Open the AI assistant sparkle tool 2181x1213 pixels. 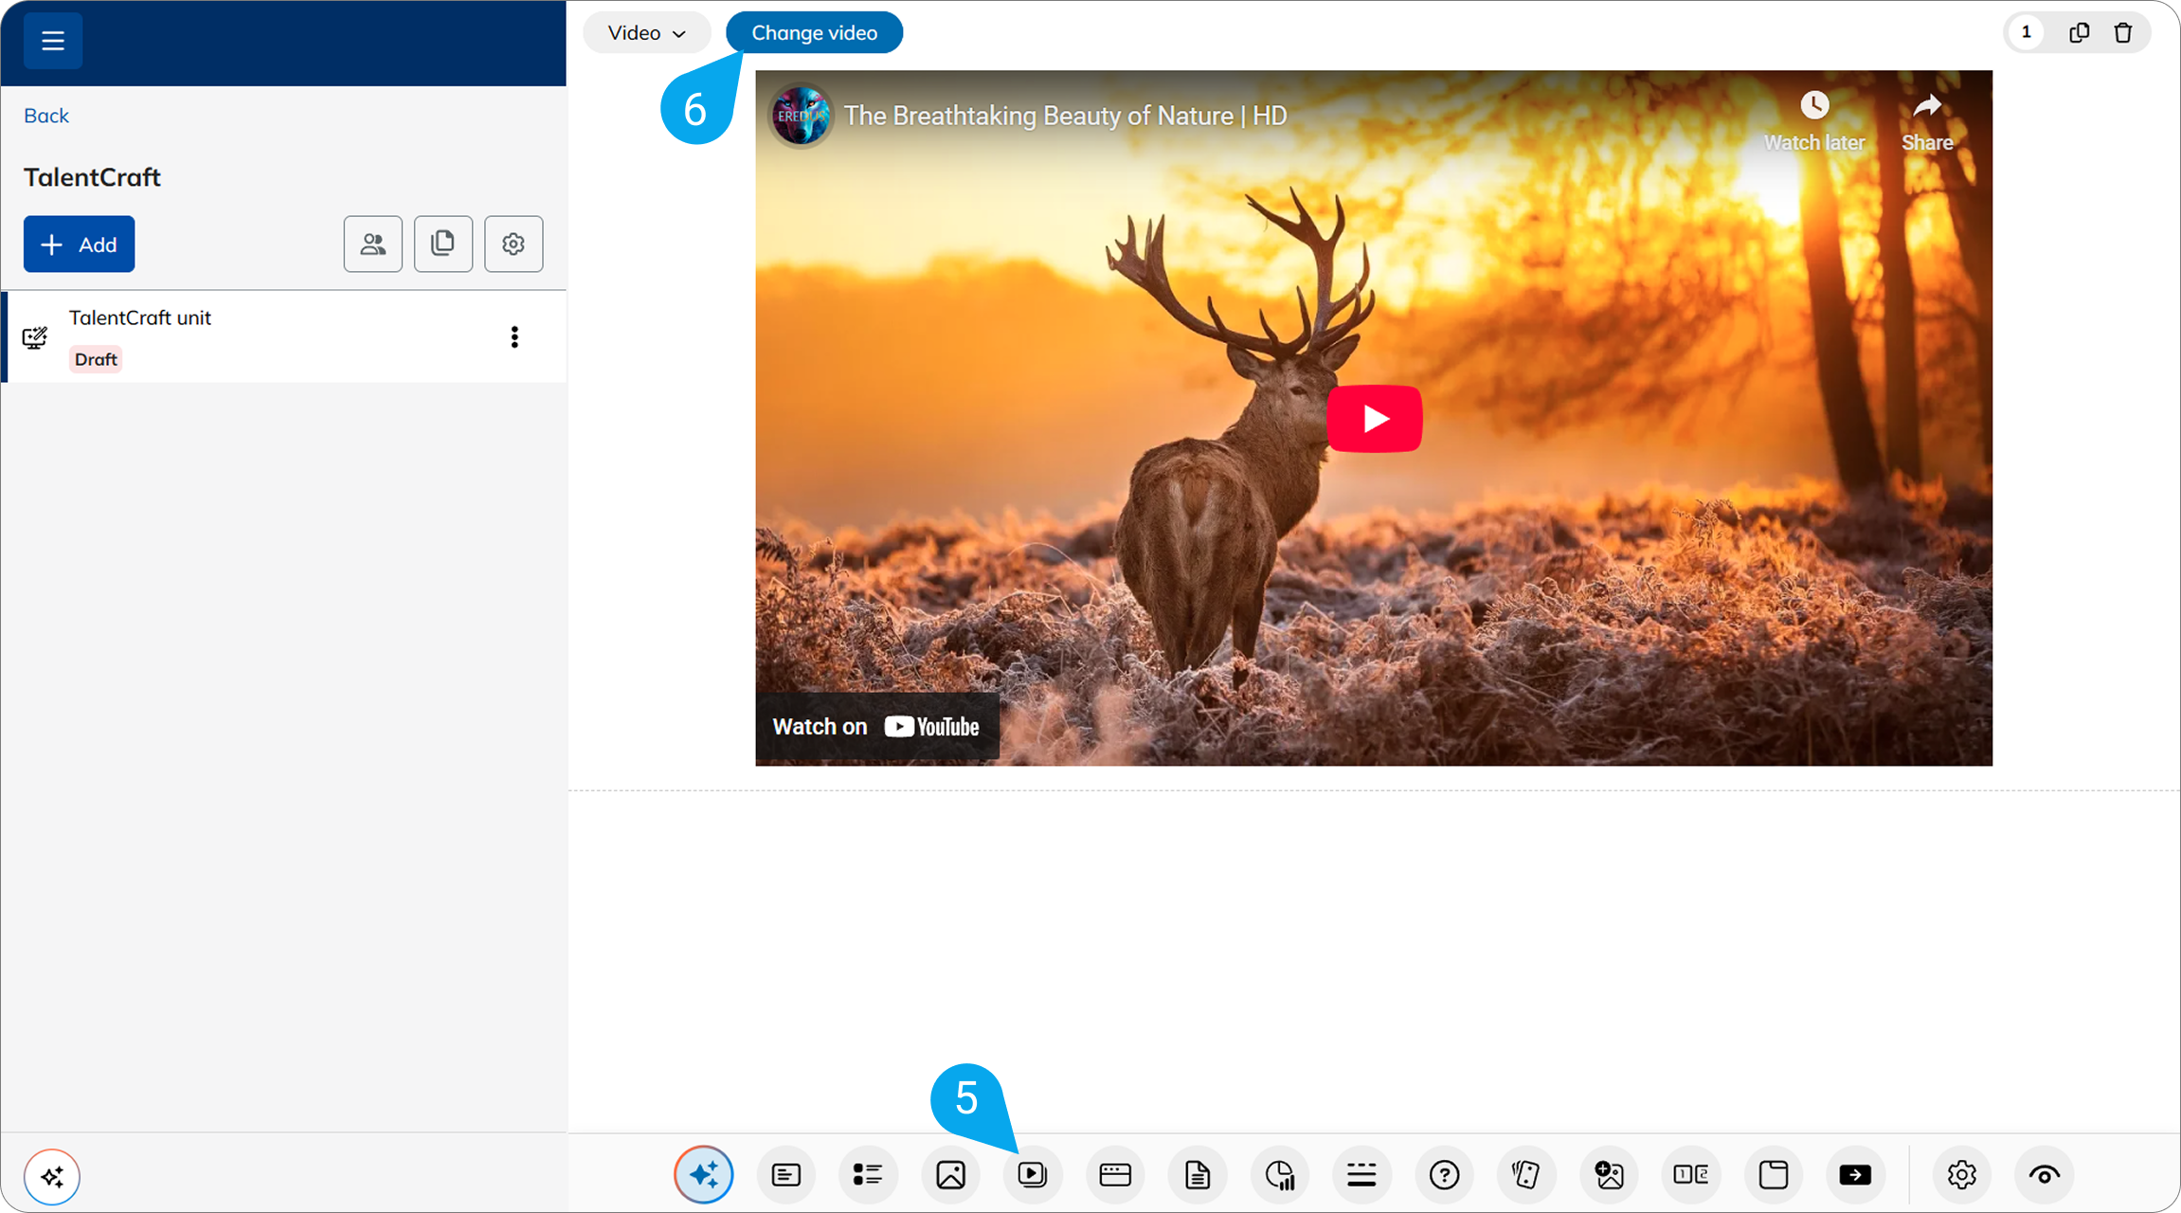point(703,1175)
